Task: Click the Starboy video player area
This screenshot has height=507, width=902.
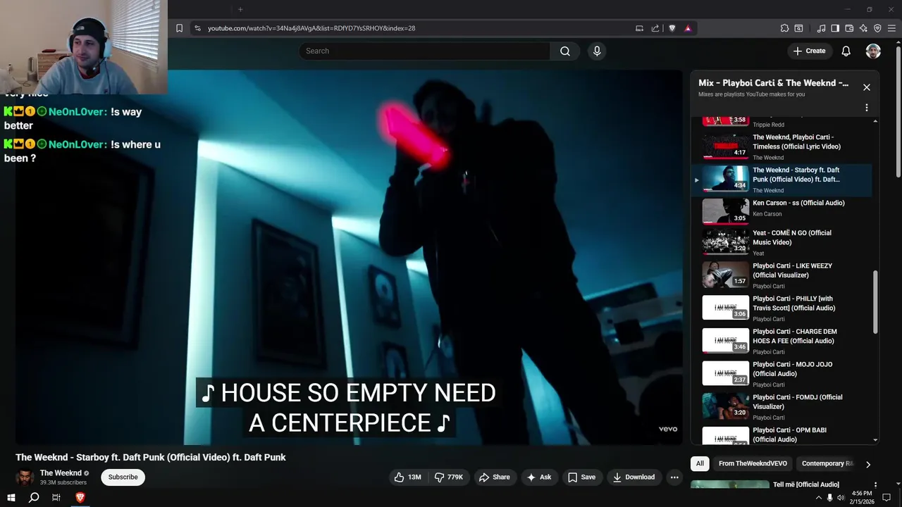Action: [349, 257]
